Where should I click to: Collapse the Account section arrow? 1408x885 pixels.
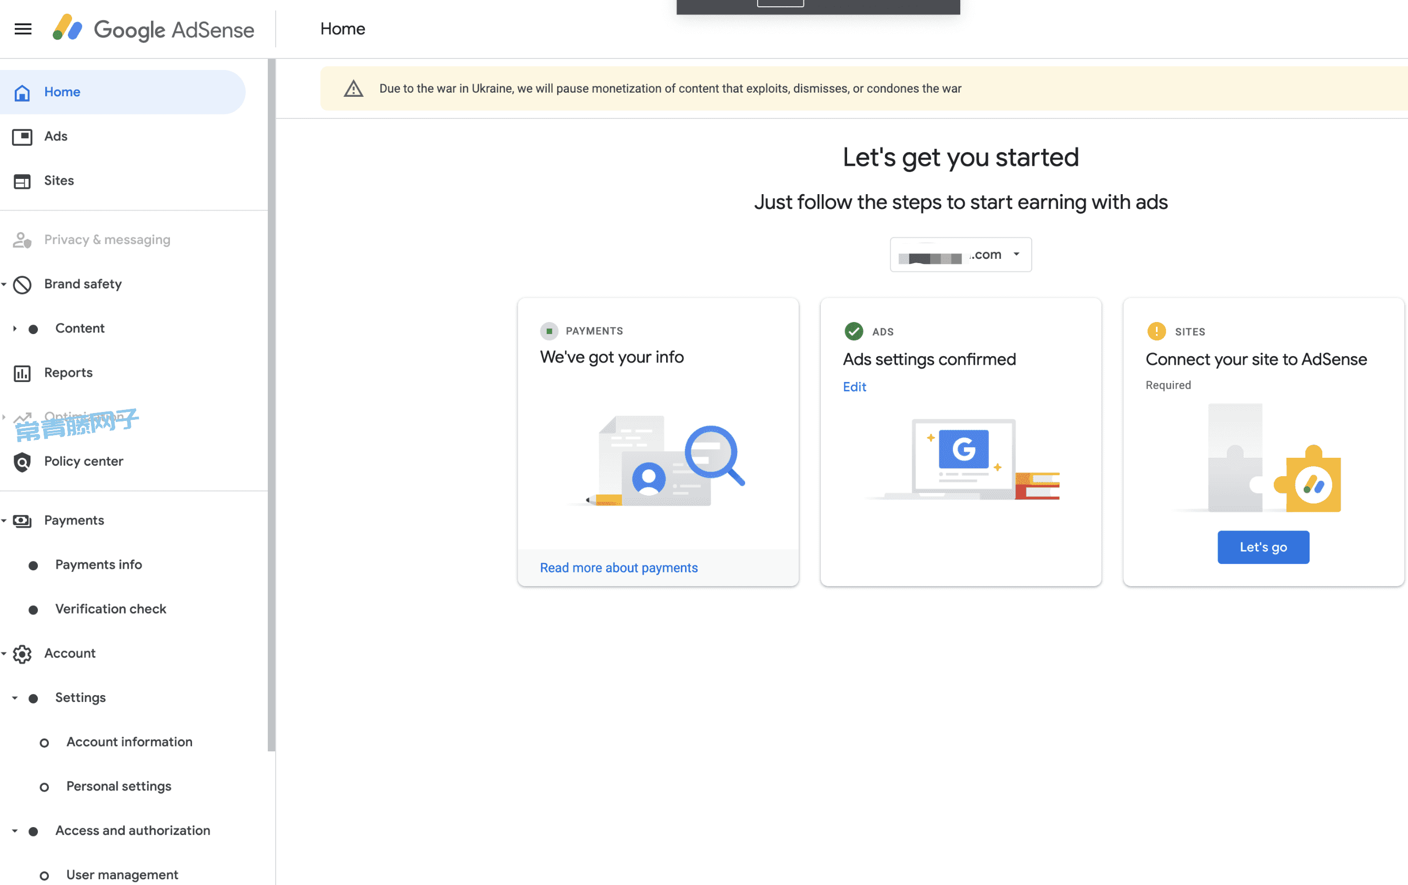click(x=4, y=654)
